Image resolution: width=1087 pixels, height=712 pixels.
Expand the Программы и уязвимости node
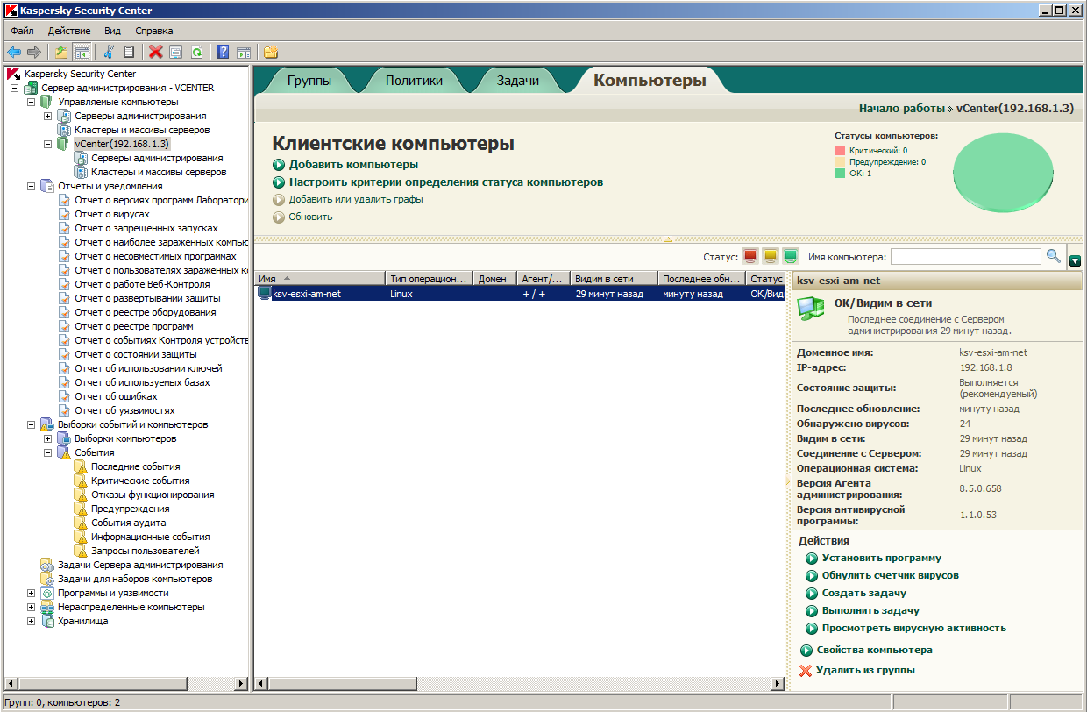[x=32, y=594]
